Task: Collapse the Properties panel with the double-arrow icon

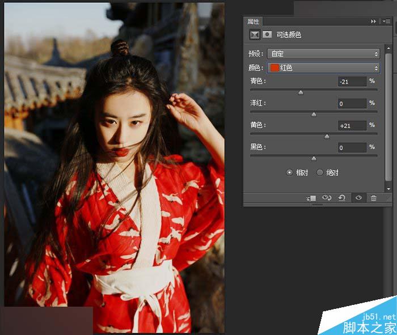Action: tap(373, 22)
